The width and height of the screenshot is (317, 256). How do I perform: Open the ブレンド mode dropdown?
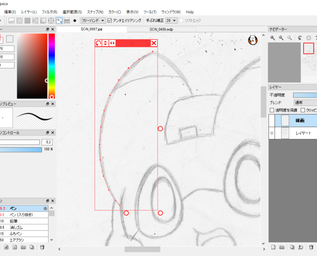[305, 102]
